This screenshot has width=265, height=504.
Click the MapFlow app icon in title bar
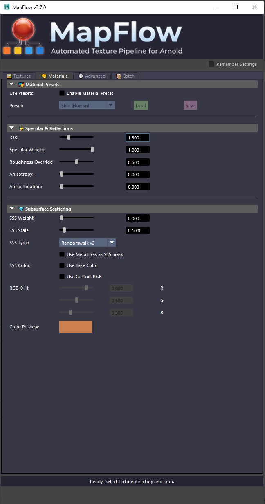pyautogui.click(x=7, y=7)
